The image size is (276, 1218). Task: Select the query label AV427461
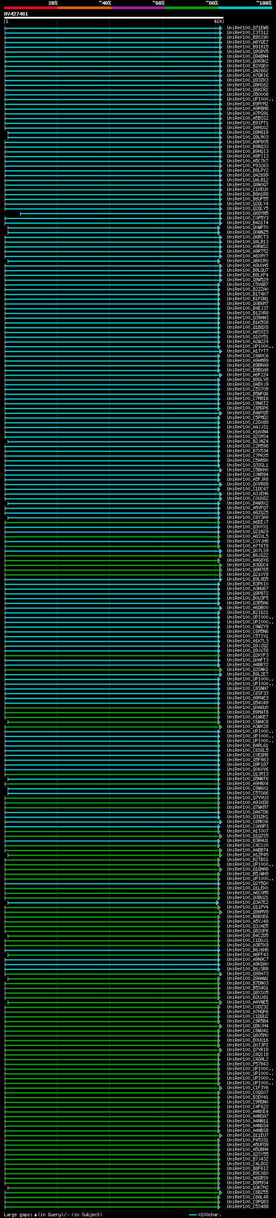[x=16, y=14]
